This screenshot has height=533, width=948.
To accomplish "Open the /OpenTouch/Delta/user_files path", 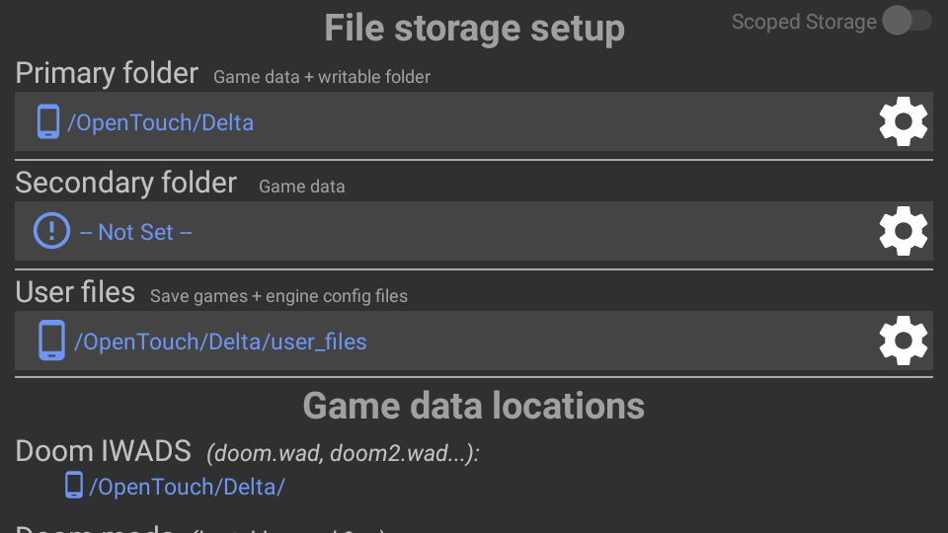I will (220, 343).
